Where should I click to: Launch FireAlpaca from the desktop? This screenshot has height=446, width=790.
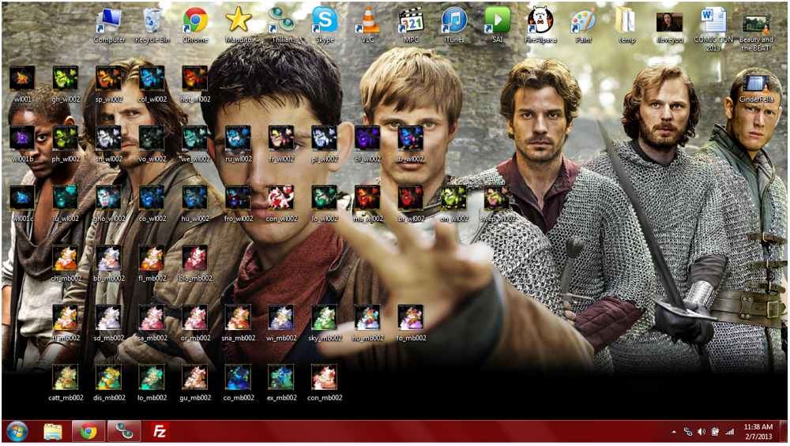click(x=540, y=26)
